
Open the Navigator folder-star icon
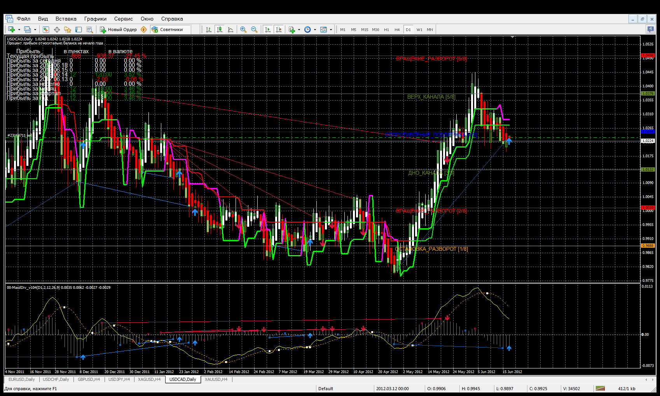[x=68, y=30]
